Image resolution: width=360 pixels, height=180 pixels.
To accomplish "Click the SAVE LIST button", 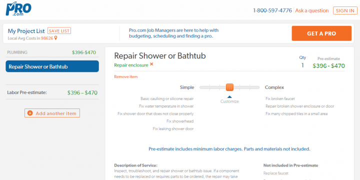I will [x=59, y=31].
